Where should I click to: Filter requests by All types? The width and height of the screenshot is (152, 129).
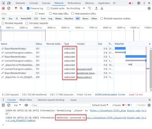click(x=3, y=18)
